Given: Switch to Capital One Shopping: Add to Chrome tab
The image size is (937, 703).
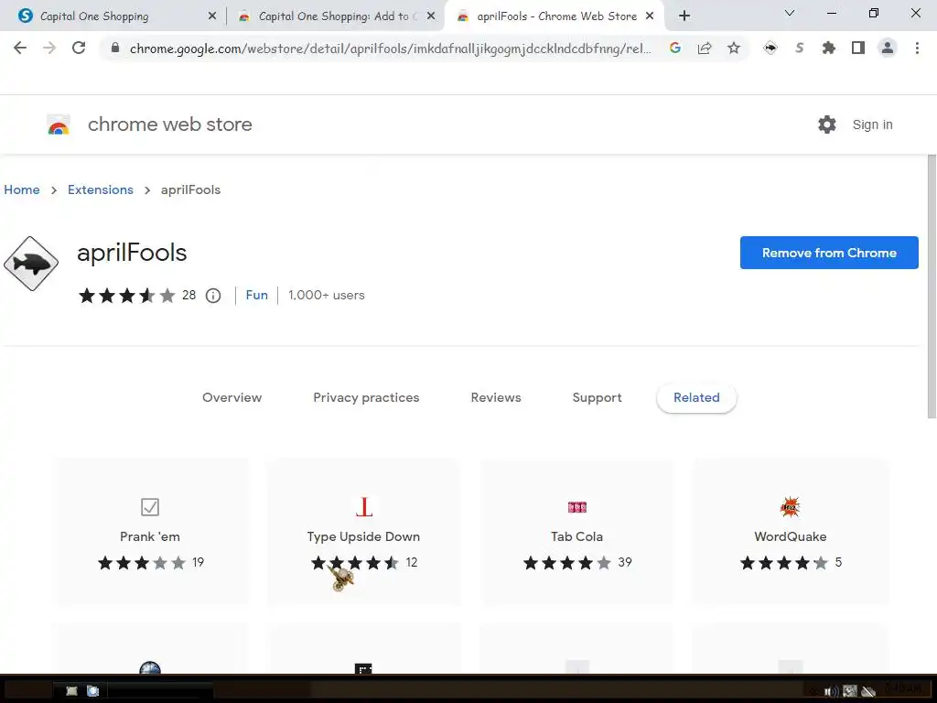Looking at the screenshot, I should [x=335, y=16].
